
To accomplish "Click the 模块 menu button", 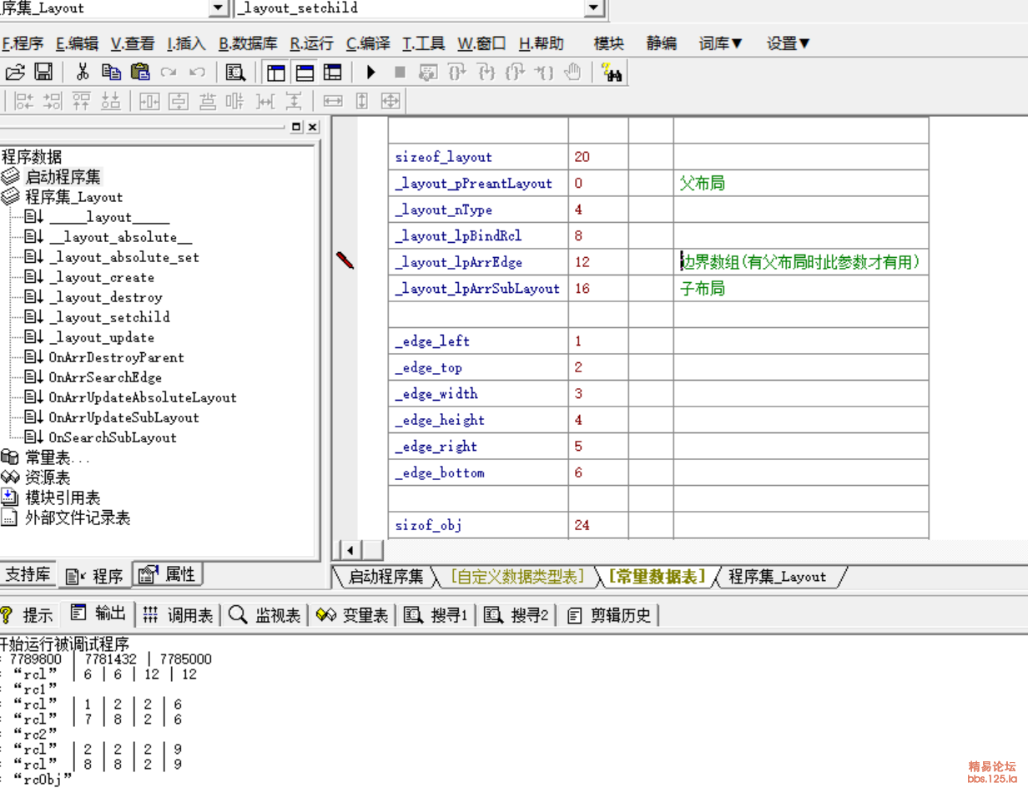I will click(608, 43).
